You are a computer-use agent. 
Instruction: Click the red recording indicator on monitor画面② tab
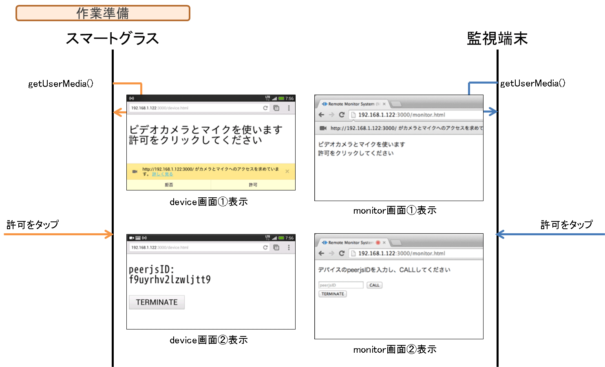pyautogui.click(x=378, y=243)
